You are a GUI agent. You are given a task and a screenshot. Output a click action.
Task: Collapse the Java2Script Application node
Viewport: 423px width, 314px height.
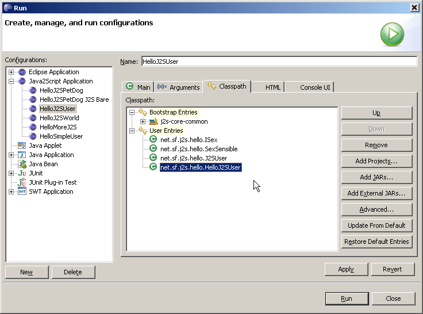point(11,81)
